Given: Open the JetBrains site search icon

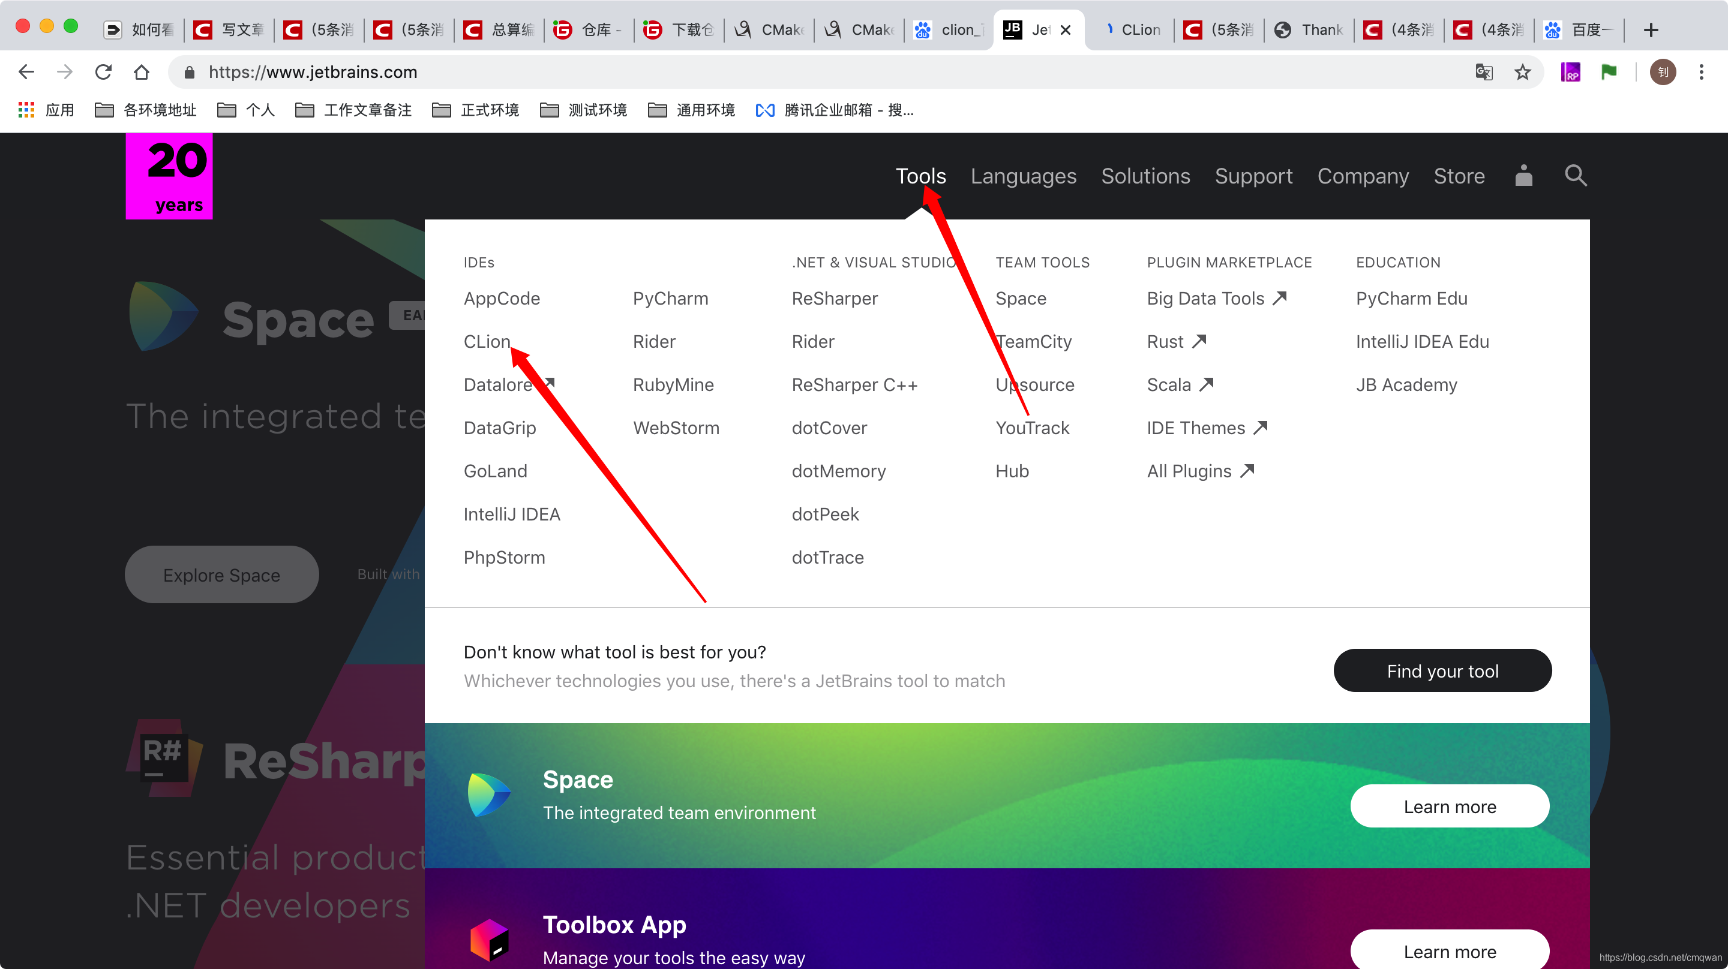Looking at the screenshot, I should (1576, 176).
